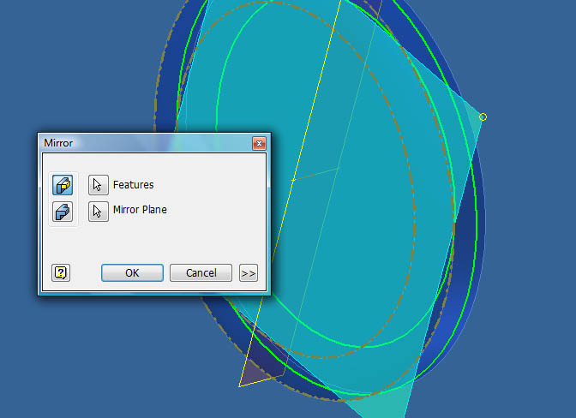This screenshot has height=418, width=576.
Task: Select the Mirror a solid mode icon
Action: click(63, 212)
